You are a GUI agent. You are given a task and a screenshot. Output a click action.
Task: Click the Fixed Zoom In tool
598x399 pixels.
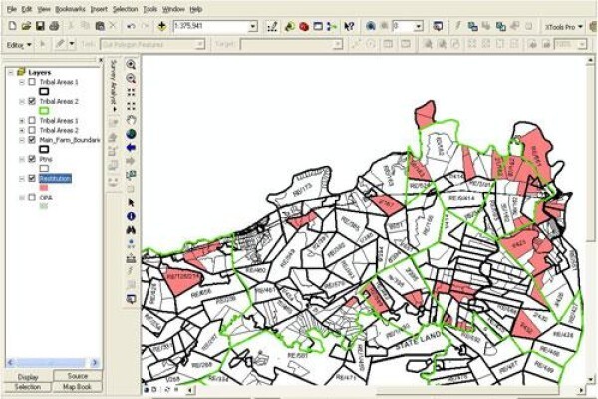coord(131,92)
